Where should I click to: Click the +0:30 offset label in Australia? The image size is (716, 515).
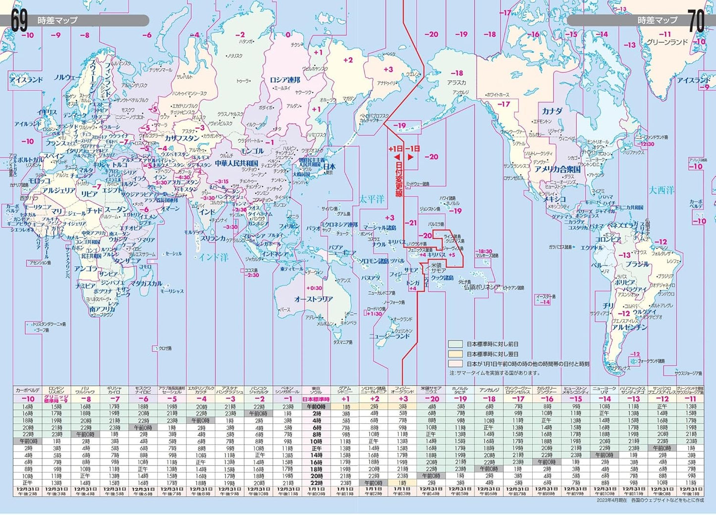pos(314,288)
